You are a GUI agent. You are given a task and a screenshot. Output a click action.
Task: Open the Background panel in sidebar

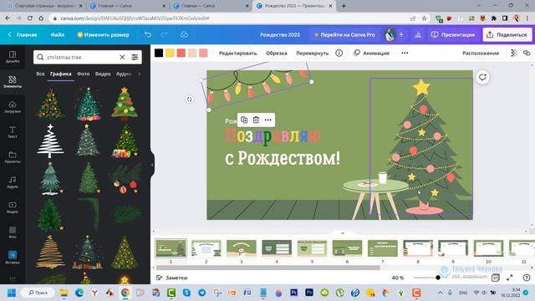pos(13,232)
